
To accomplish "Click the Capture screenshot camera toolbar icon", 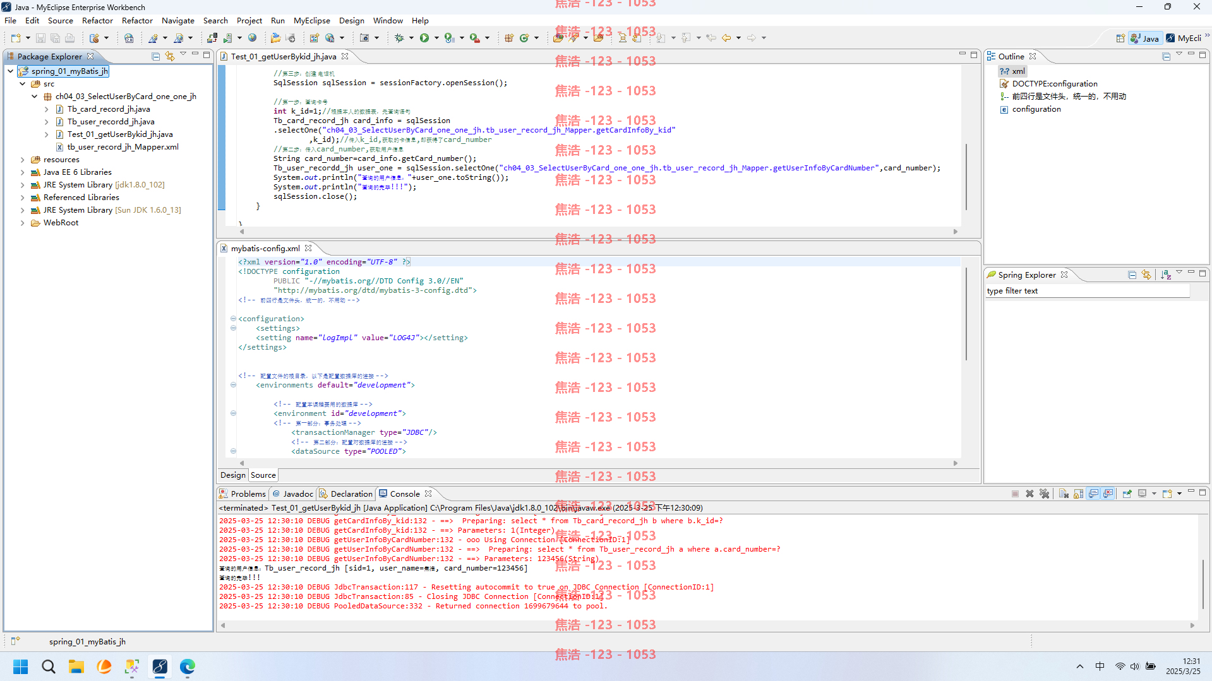I will [x=364, y=38].
